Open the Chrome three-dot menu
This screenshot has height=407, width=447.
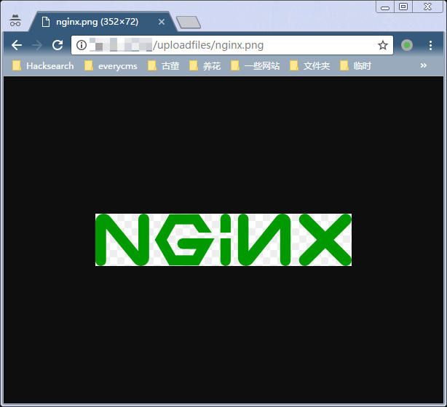pyautogui.click(x=430, y=45)
